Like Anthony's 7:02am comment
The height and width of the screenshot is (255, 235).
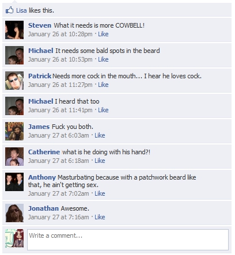click(100, 193)
